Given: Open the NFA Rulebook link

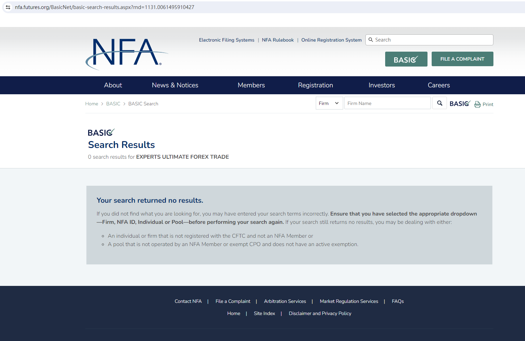Looking at the screenshot, I should pyautogui.click(x=278, y=40).
